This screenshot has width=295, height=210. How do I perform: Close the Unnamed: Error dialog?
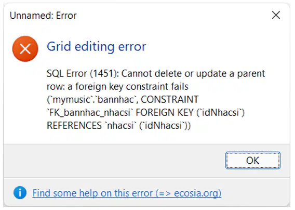(276, 15)
